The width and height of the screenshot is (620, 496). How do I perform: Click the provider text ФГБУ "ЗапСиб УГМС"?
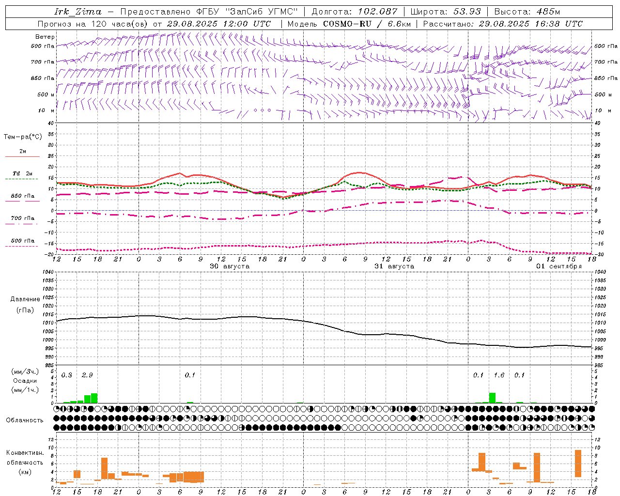(x=247, y=12)
